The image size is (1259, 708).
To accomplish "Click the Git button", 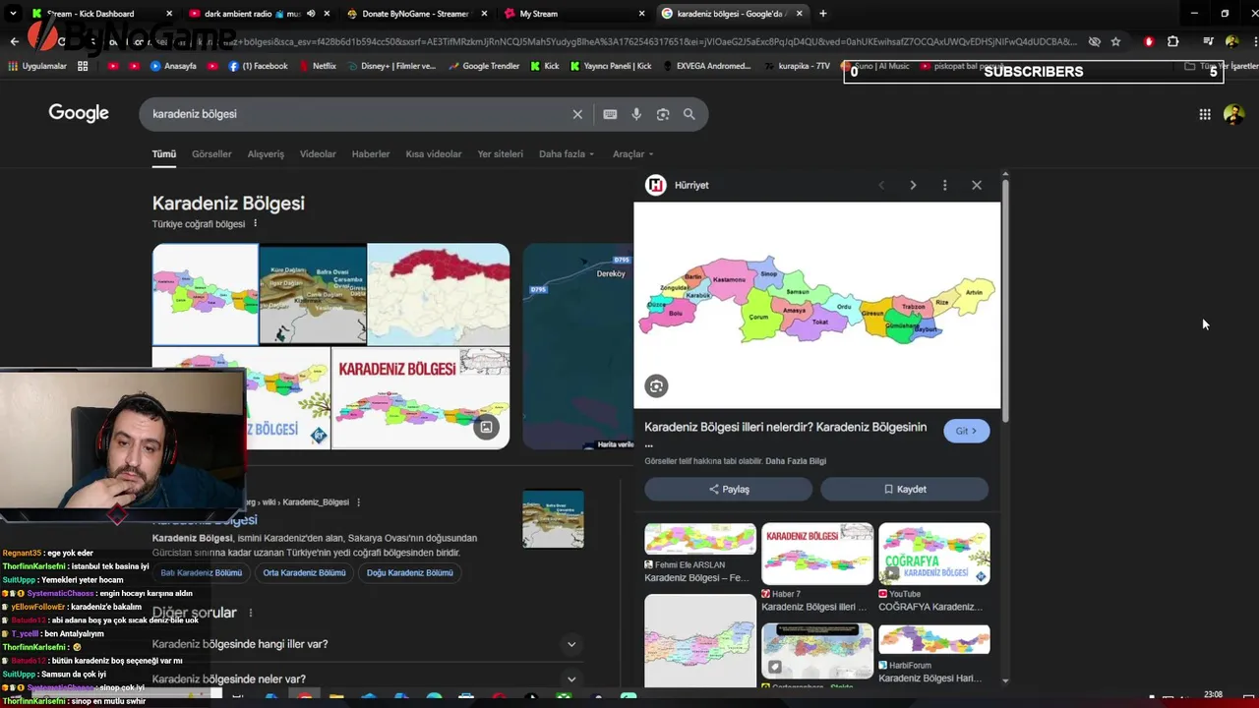I will (967, 431).
